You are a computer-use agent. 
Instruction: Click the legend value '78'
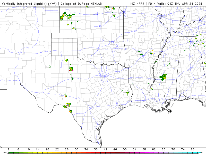click(x=193, y=149)
